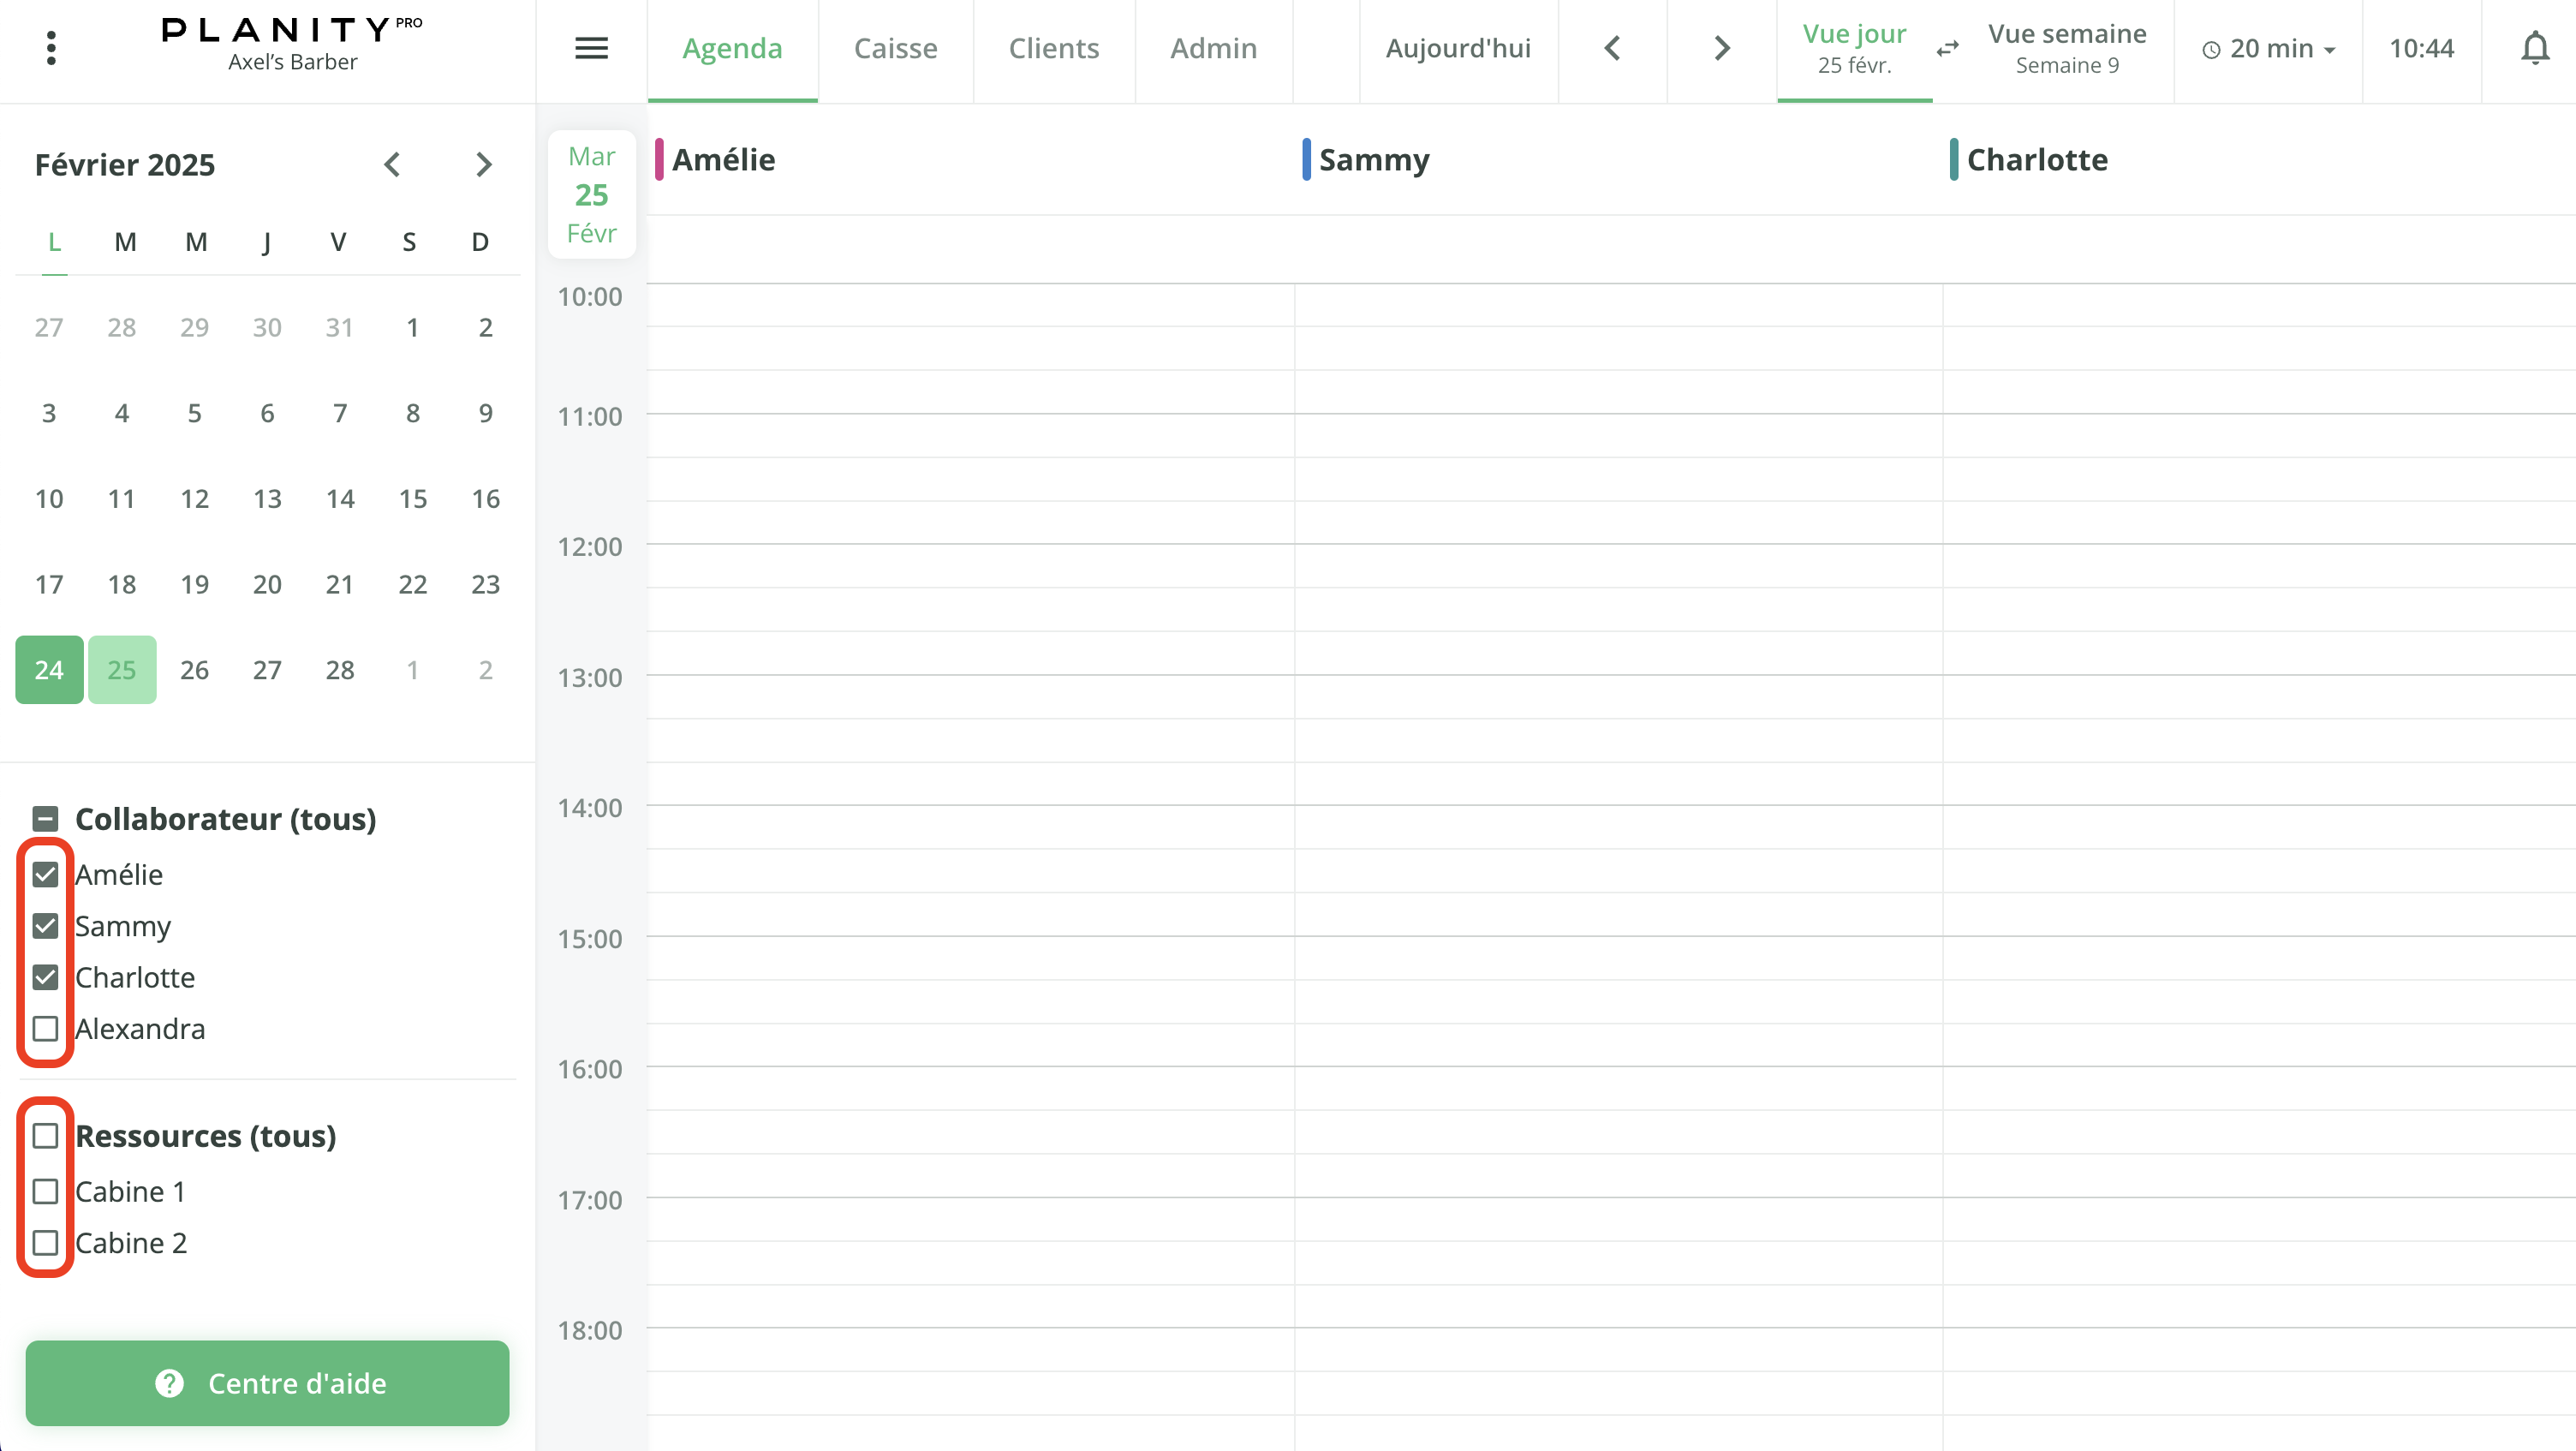The width and height of the screenshot is (2576, 1451).
Task: Open the Clients tab
Action: pyautogui.click(x=1053, y=48)
